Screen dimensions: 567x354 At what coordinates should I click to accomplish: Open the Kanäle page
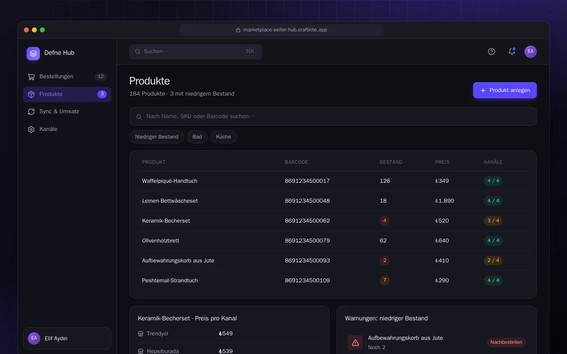[67, 129]
